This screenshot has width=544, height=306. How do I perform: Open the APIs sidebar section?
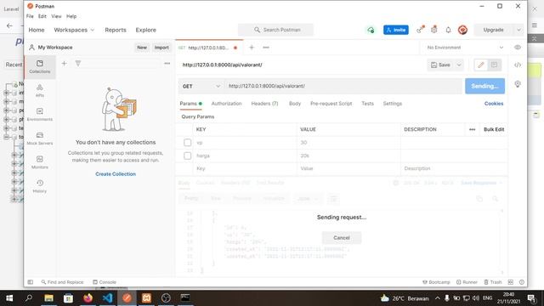(x=40, y=91)
